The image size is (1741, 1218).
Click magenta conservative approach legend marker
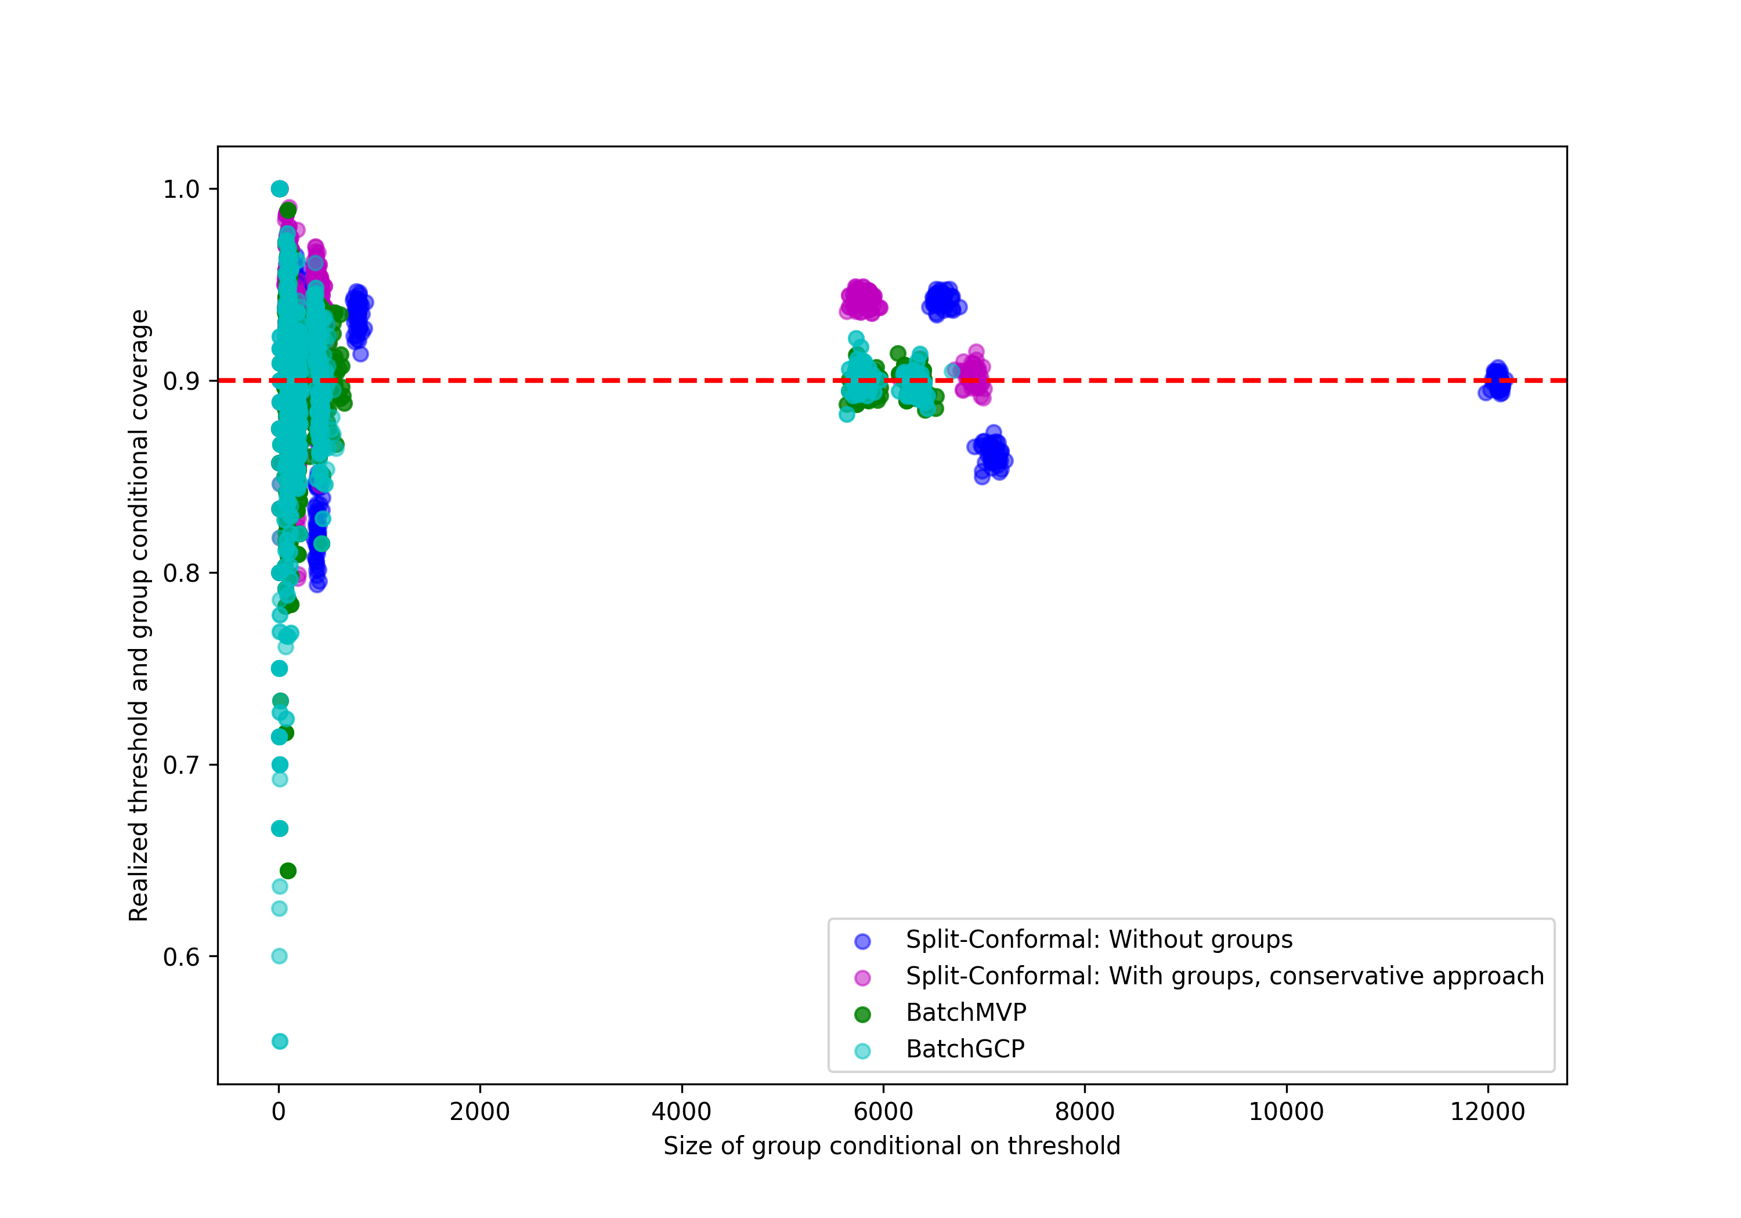(x=862, y=978)
